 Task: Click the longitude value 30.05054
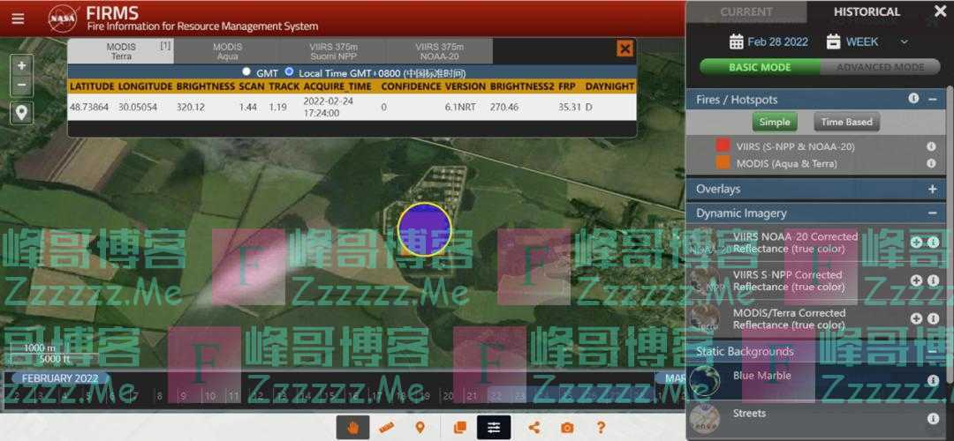pos(138,107)
